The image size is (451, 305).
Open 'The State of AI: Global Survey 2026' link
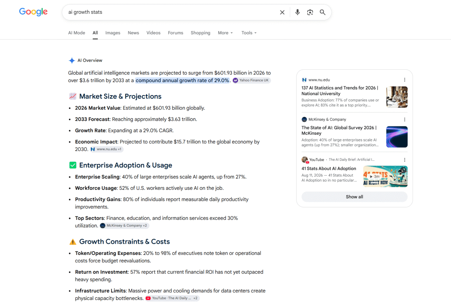tap(339, 130)
